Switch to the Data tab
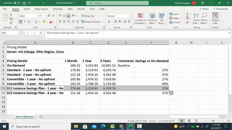 (x=70, y=9)
